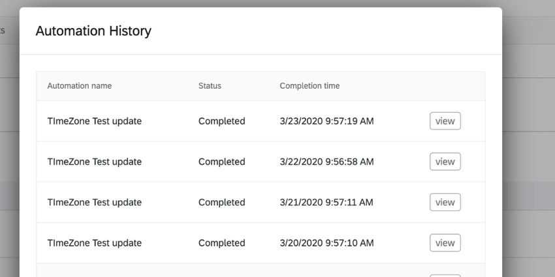Screen dimensions: 555x277
Task: Click the Automation name column header
Action: tap(79, 86)
